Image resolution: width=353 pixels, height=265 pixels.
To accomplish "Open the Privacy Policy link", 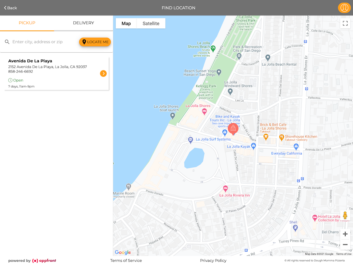I will coord(213,260).
